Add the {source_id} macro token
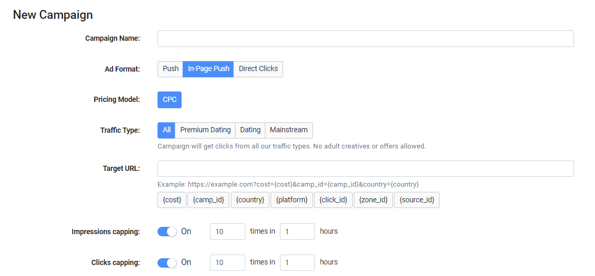This screenshot has width=595, height=276. tap(417, 200)
